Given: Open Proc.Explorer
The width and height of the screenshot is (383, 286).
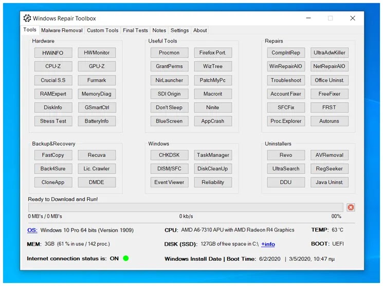Looking at the screenshot, I should [x=286, y=121].
